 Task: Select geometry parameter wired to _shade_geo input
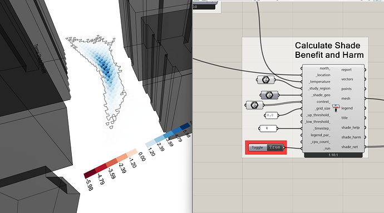tap(269, 95)
